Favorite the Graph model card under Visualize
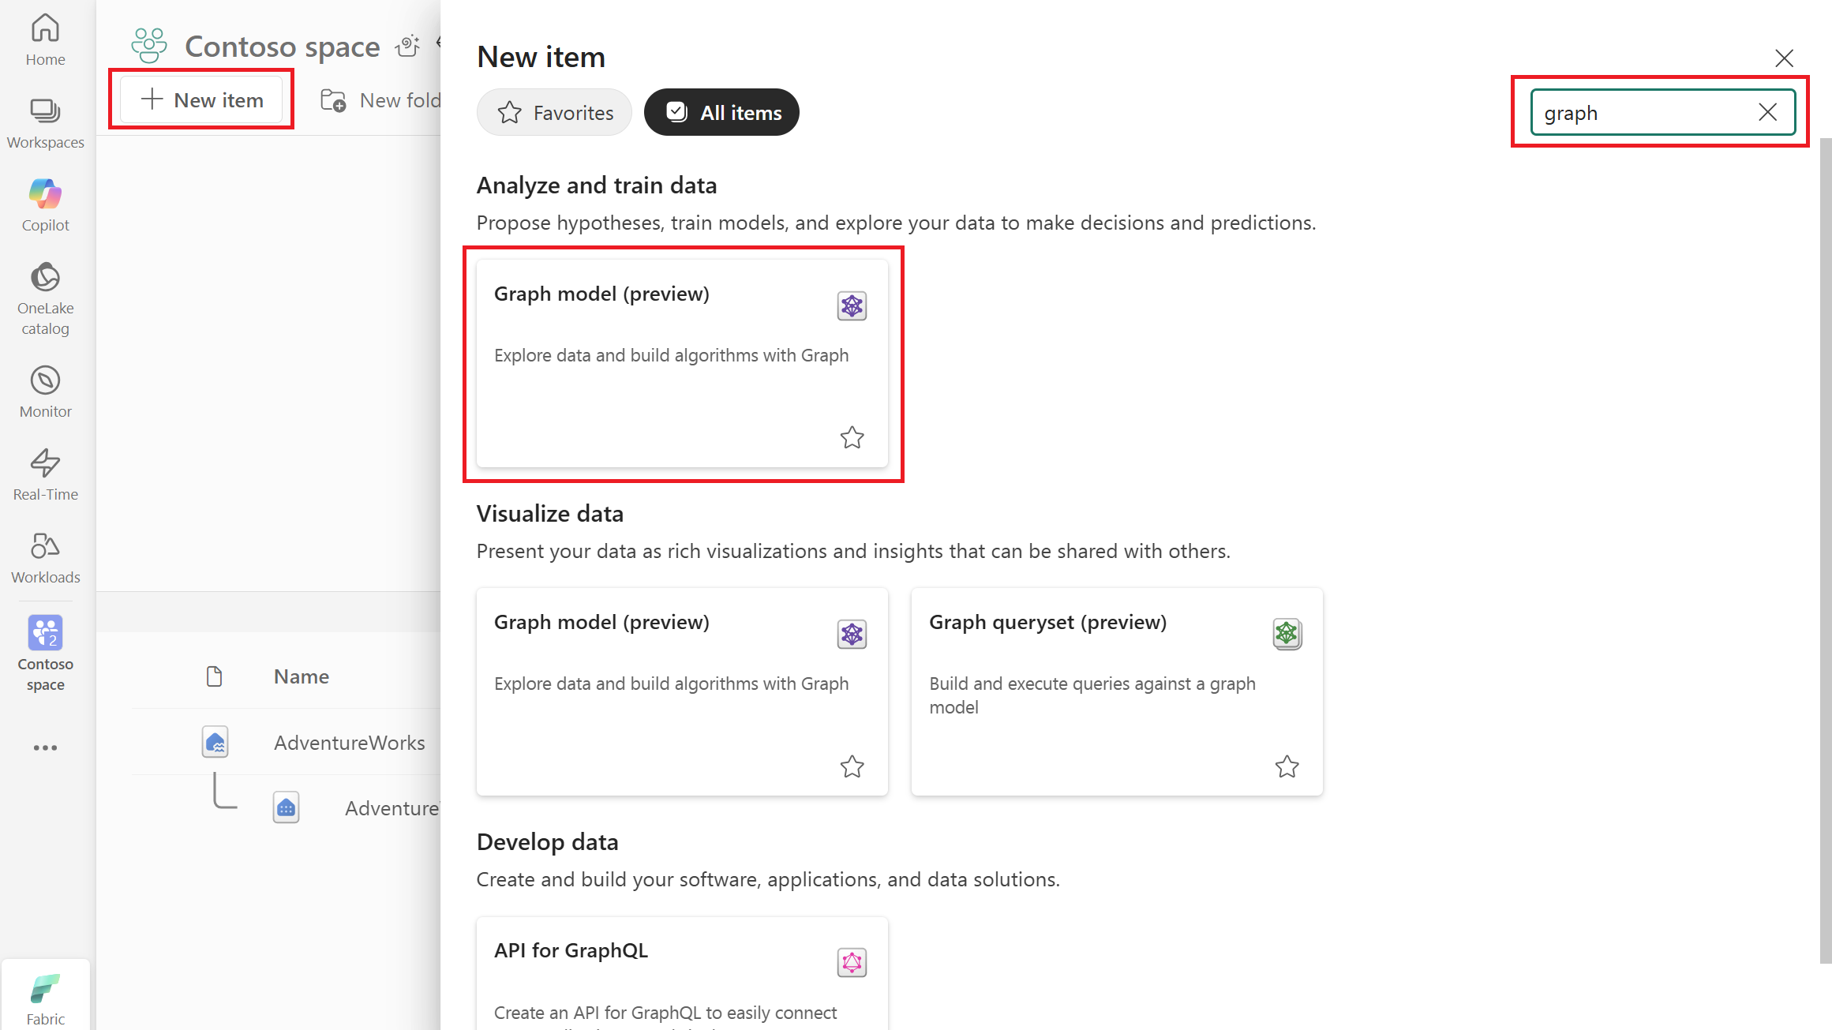This screenshot has height=1030, width=1832. pos(852,766)
